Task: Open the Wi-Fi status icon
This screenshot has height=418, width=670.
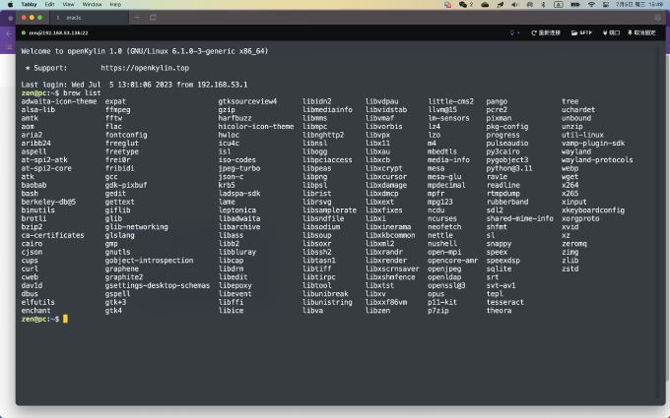Action: [591, 4]
